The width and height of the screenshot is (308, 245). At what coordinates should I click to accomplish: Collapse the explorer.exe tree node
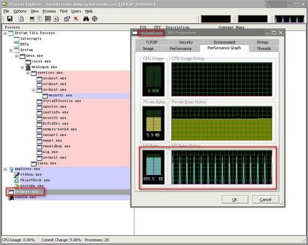6,169
